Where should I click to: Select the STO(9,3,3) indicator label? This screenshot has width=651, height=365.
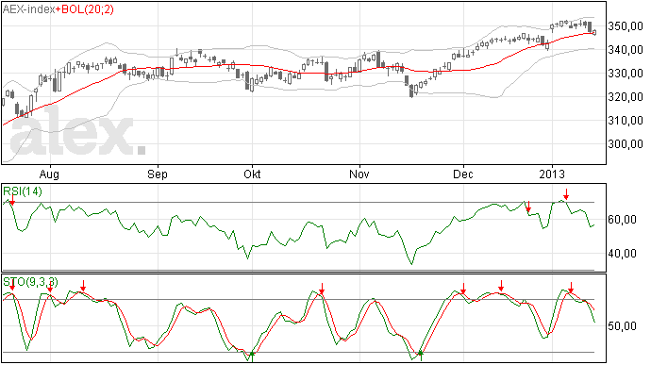(x=30, y=282)
